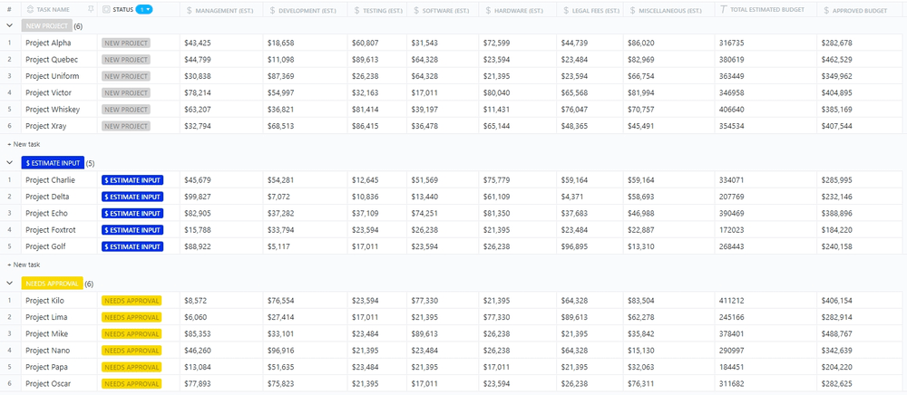Image resolution: width=907 pixels, height=395 pixels.
Task: Click the Status column header icon
Action: pos(106,10)
